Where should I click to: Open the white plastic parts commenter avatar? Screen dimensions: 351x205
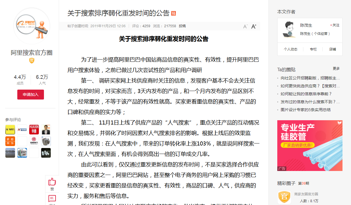(x=46, y=153)
